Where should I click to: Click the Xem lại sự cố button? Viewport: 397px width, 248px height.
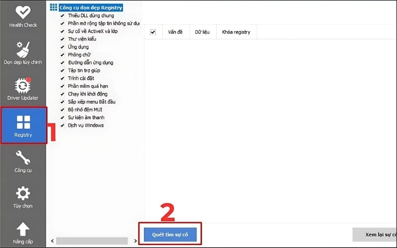(375, 235)
